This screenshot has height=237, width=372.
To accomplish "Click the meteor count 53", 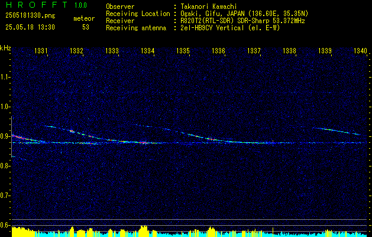I will click(x=86, y=27).
